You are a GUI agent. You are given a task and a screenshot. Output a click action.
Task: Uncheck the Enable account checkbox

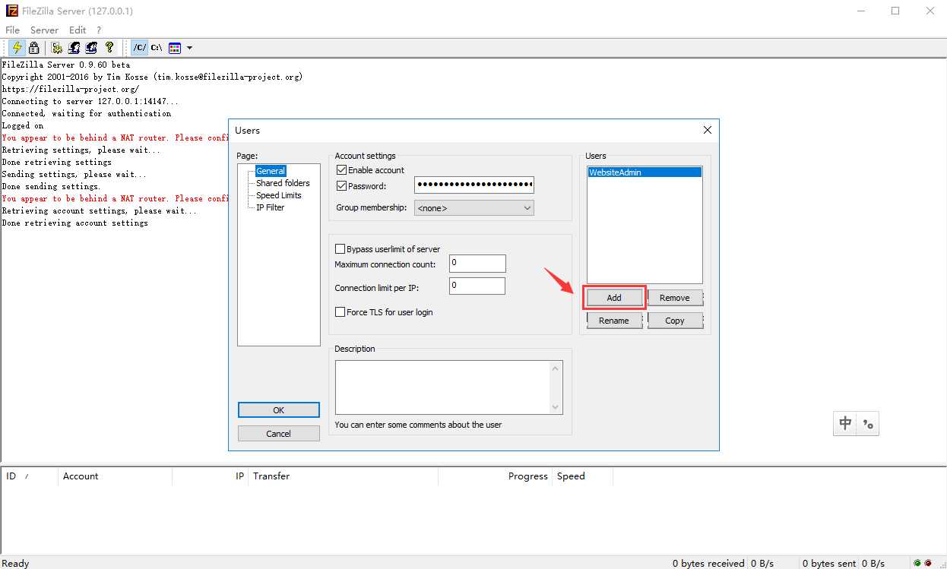[341, 170]
